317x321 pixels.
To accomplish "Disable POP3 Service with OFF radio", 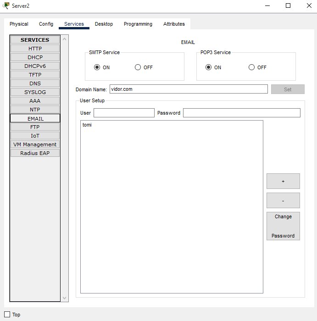I will coord(251,67).
